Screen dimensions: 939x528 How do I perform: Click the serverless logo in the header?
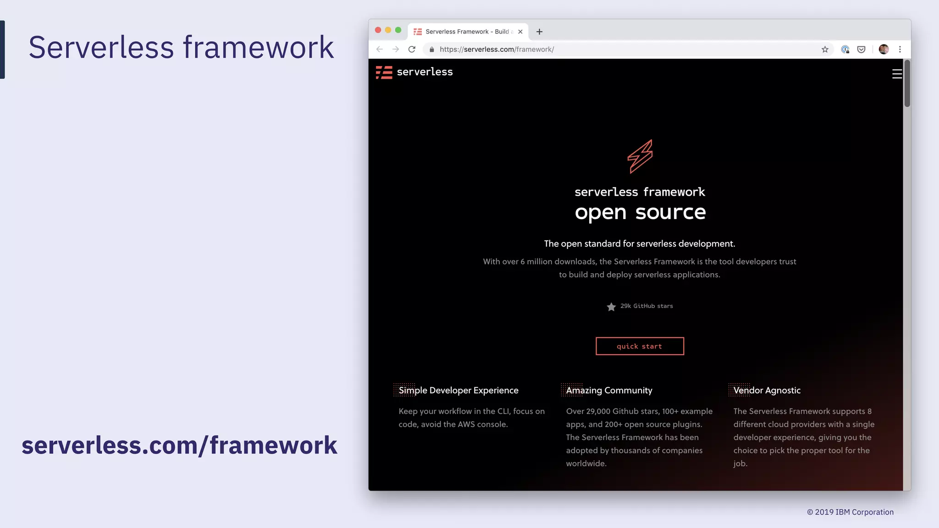coord(414,72)
